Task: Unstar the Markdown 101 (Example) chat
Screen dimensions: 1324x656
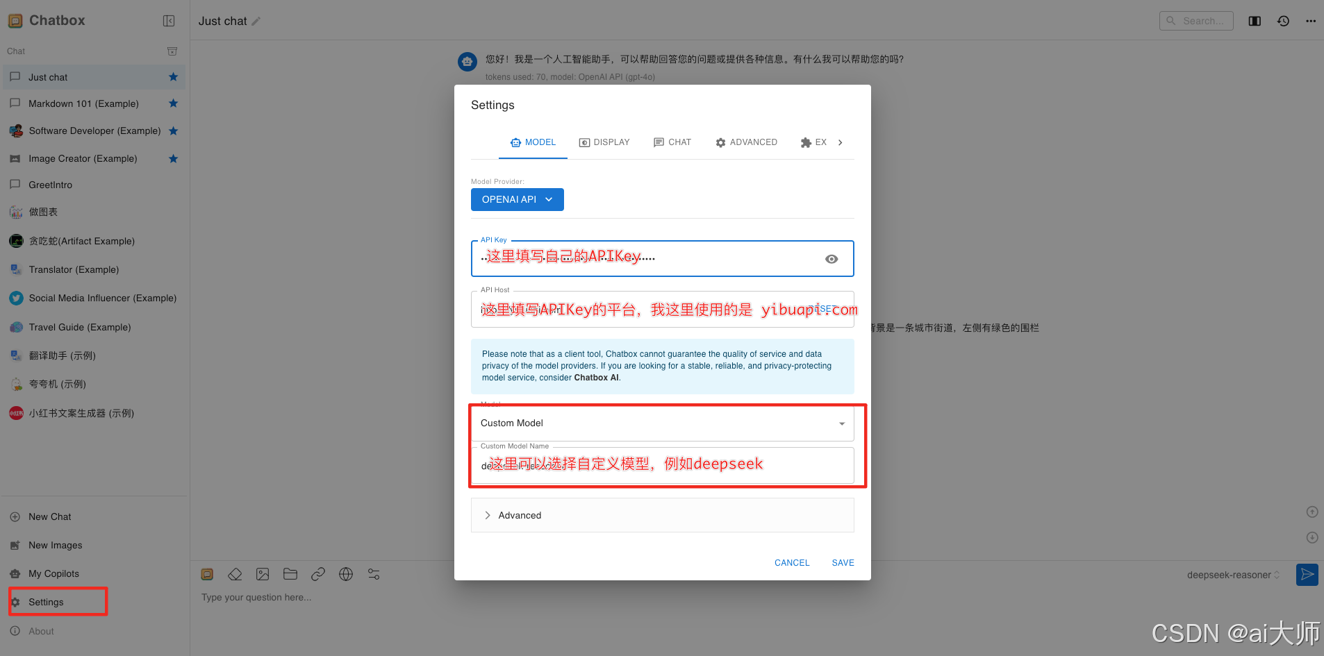Action: (x=174, y=103)
